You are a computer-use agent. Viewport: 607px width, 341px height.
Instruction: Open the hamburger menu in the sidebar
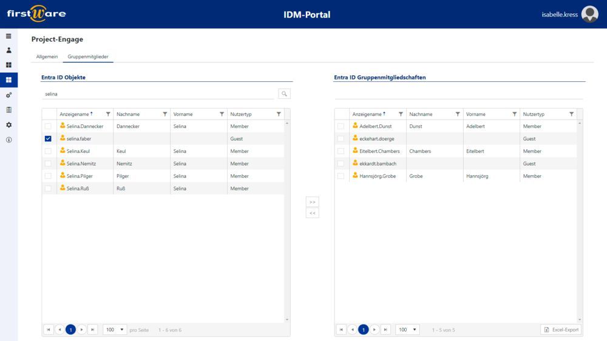coord(8,36)
